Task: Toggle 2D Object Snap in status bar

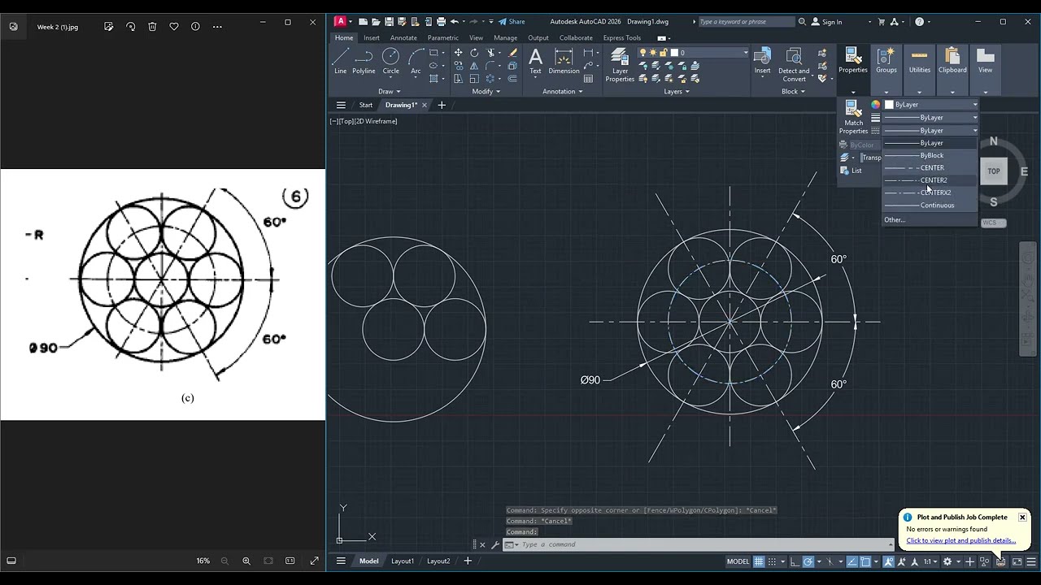Action: [865, 561]
